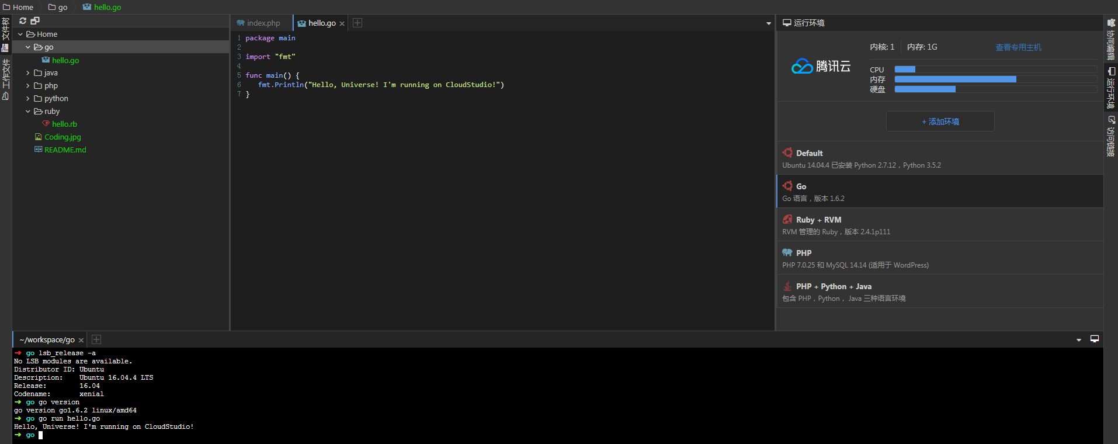Open the 访问链接 access link panel
1118x444 pixels.
point(1110,136)
